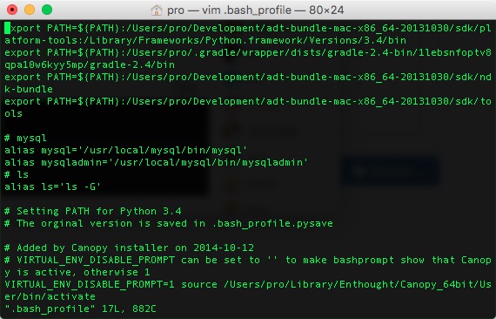
Task: Click the wrapped 'ols' line
Action: [13, 113]
